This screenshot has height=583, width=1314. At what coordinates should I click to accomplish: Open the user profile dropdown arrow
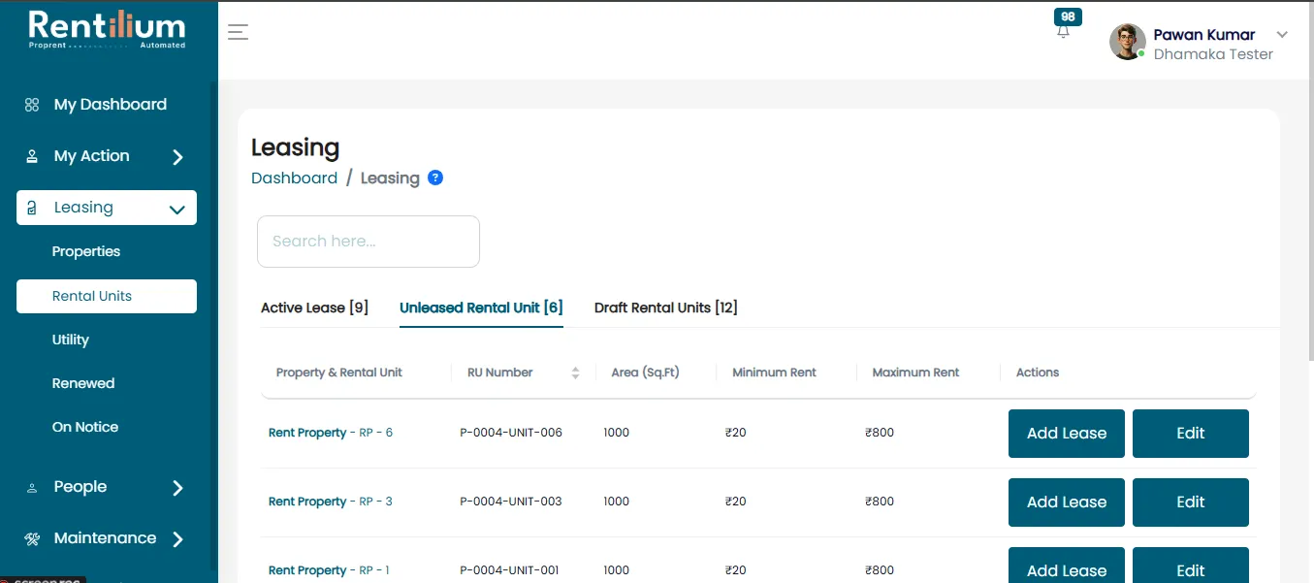pos(1282,34)
